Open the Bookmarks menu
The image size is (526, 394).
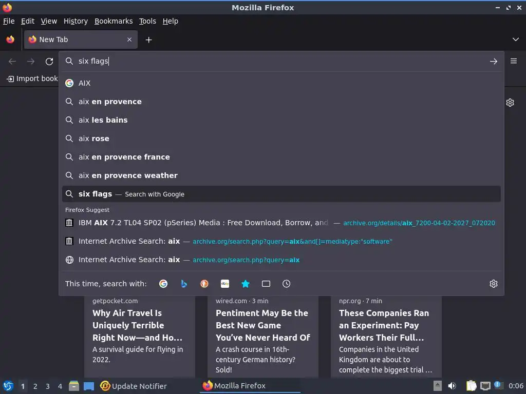(x=114, y=21)
